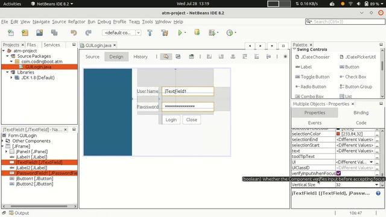Open the Binding properties tab

[x=361, y=113]
